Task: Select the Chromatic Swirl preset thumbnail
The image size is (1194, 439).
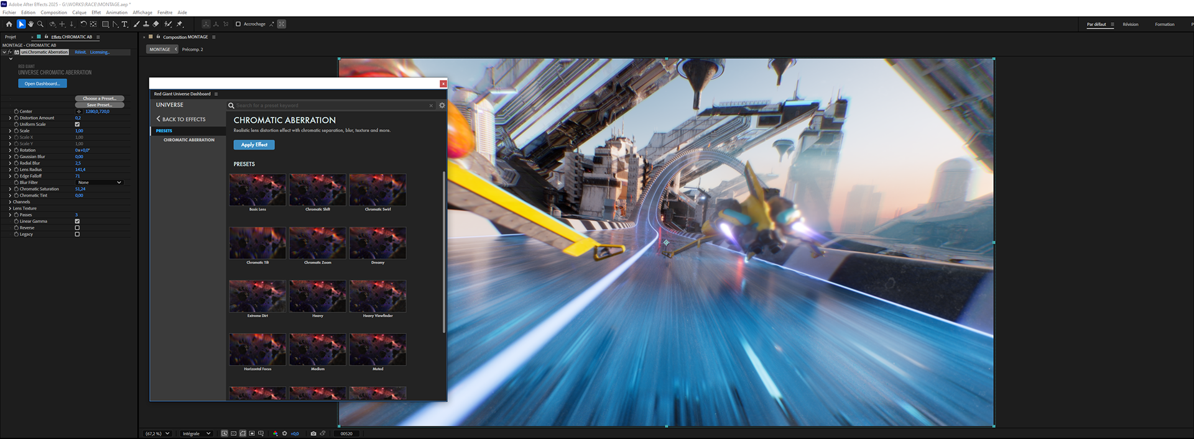Action: click(x=377, y=190)
